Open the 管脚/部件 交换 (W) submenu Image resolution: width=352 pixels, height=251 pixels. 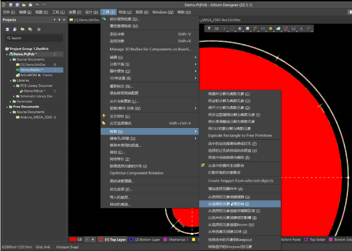tap(150, 108)
